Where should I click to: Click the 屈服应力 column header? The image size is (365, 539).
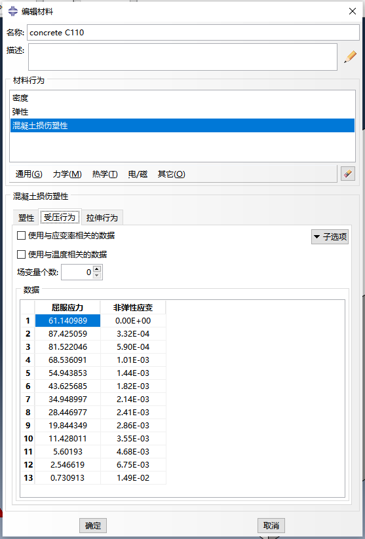(x=67, y=307)
